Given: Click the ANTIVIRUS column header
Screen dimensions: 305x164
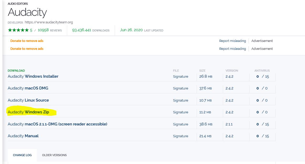Looking at the screenshot, I should [x=262, y=71].
